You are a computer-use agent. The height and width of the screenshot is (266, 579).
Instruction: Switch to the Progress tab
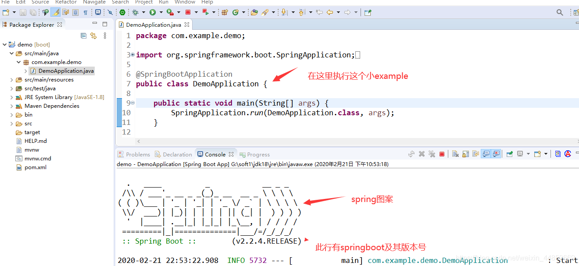[255, 154]
